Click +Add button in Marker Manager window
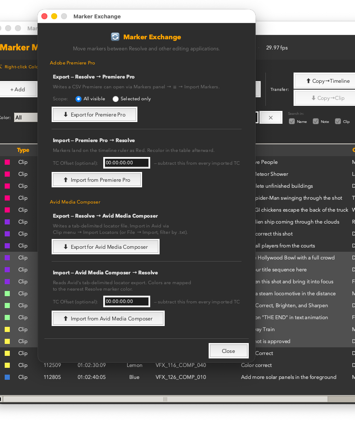The image size is (355, 422). point(18,89)
